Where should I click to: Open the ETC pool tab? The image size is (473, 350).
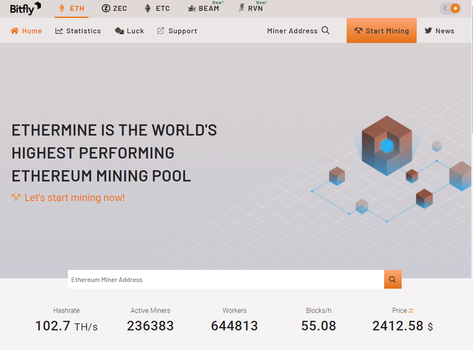(157, 8)
